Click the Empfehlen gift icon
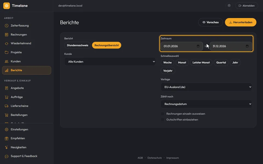 coord(7,138)
